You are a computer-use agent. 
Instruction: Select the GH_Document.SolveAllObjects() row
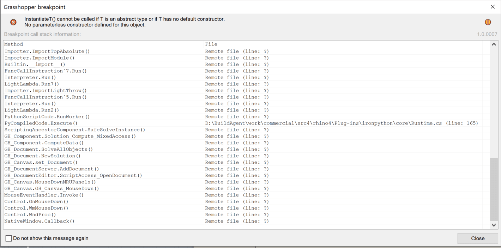coord(243,149)
